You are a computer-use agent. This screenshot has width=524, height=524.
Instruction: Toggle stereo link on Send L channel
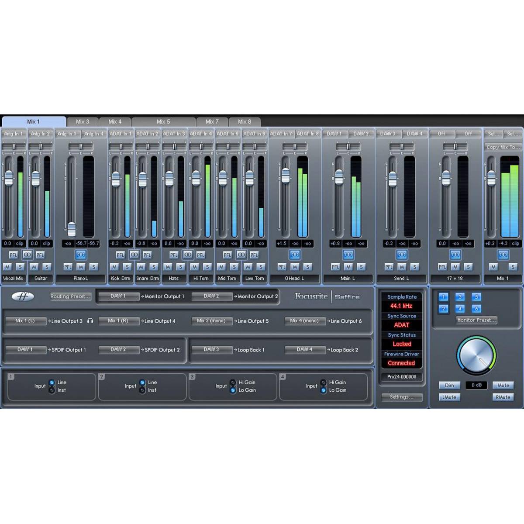(x=402, y=254)
